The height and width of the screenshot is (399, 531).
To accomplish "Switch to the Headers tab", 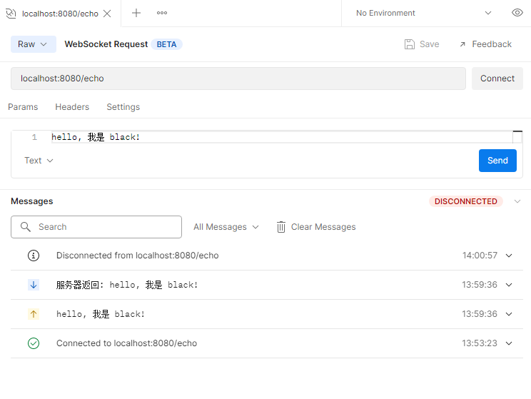I will pos(72,107).
